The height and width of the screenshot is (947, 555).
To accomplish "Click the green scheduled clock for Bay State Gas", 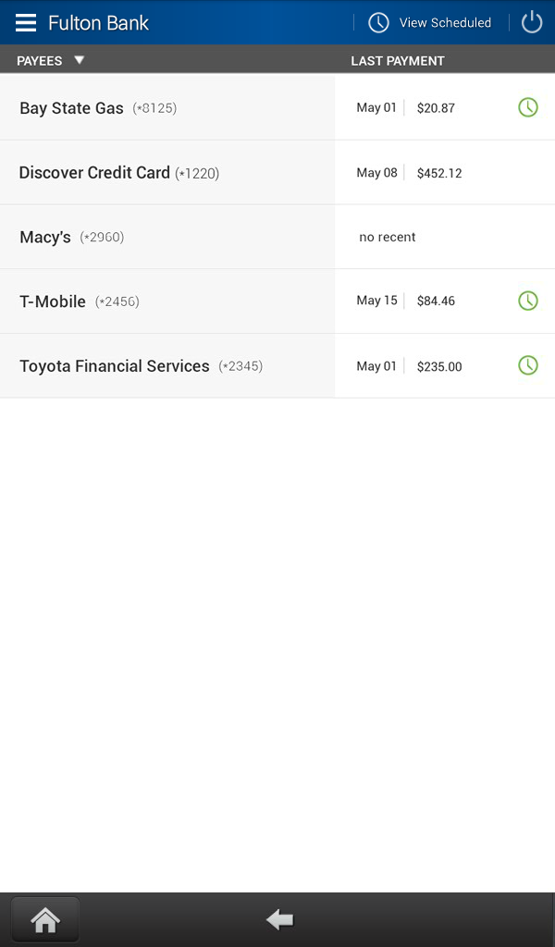I will pos(528,107).
